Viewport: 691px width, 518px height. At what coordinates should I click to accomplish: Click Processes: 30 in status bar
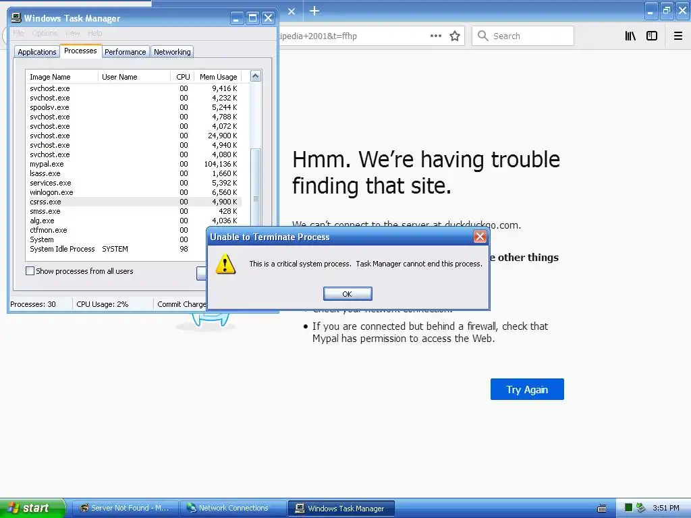[x=33, y=304]
